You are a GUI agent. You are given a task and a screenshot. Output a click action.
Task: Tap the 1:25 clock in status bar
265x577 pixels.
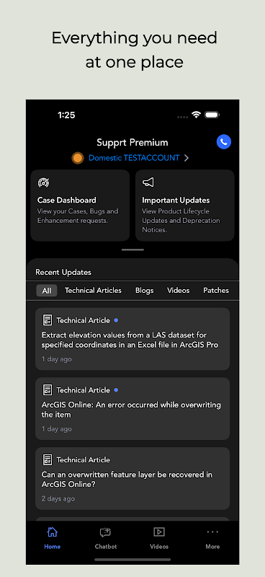(66, 115)
